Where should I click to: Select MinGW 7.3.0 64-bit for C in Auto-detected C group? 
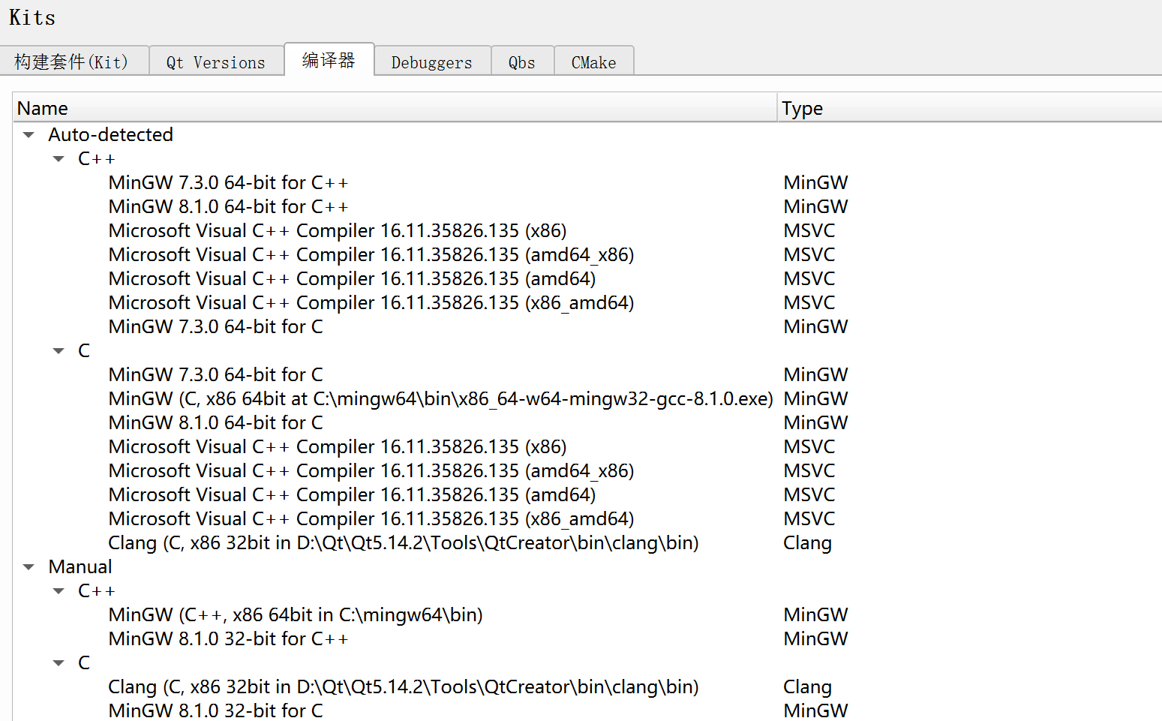tap(216, 374)
